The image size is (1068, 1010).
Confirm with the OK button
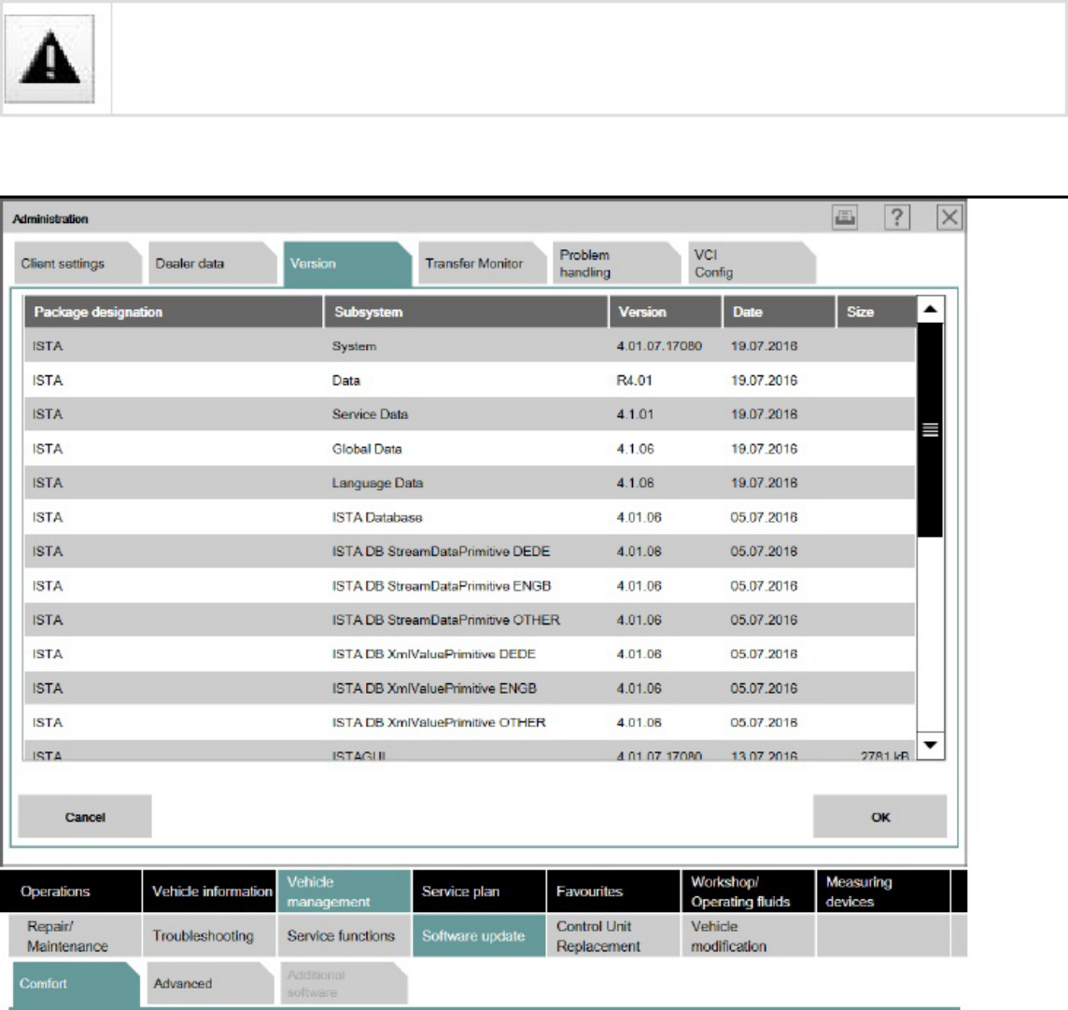880,817
